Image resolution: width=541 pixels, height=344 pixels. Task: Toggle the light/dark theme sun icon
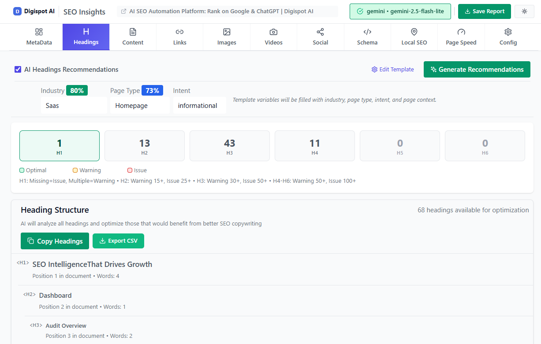pos(524,11)
